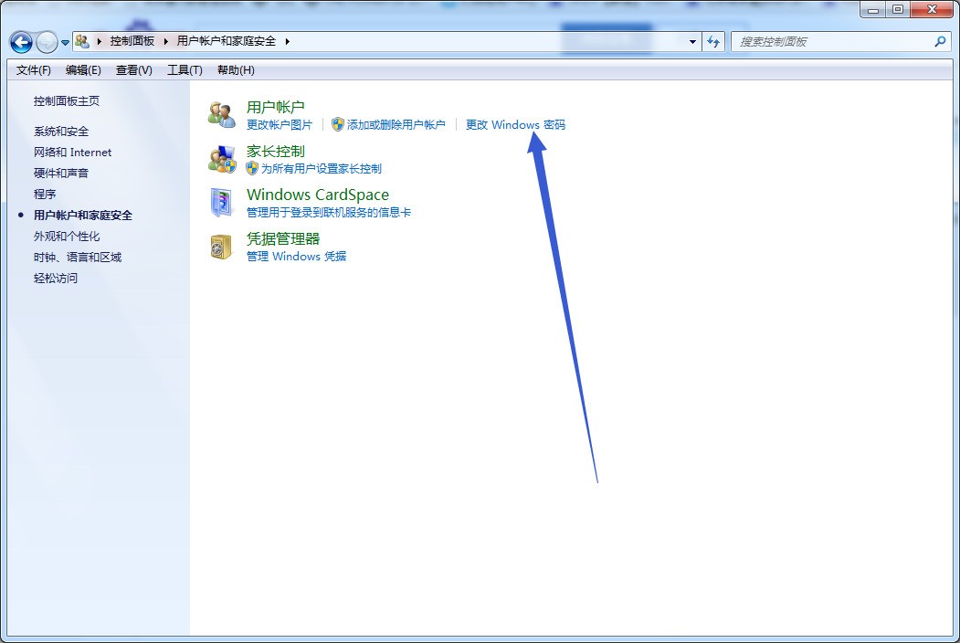This screenshot has height=643, width=960.
Task: Open the address bar history dropdown arrow
Action: click(692, 42)
